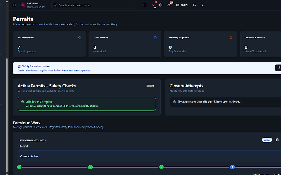The height and width of the screenshot is (175, 281).
Task: Open Forms Builder external link button
Action: pos(278,68)
